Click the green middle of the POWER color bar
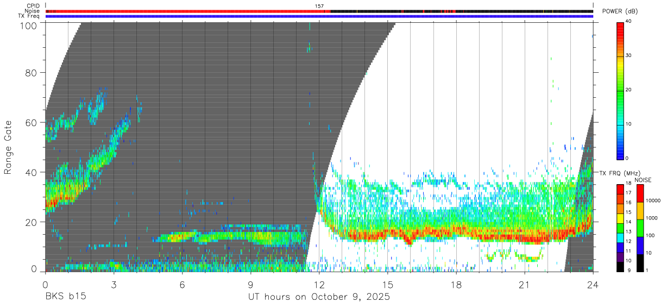The image size is (667, 308). pos(620,90)
